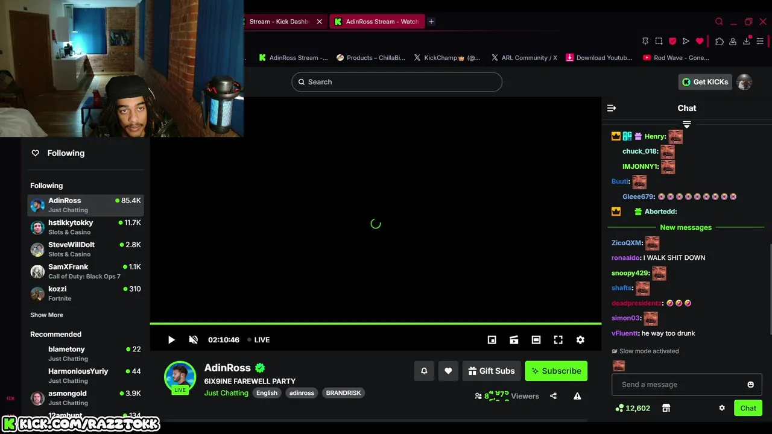Image resolution: width=772 pixels, height=434 pixels.
Task: Click the browser tab search magnifier
Action: click(719, 22)
